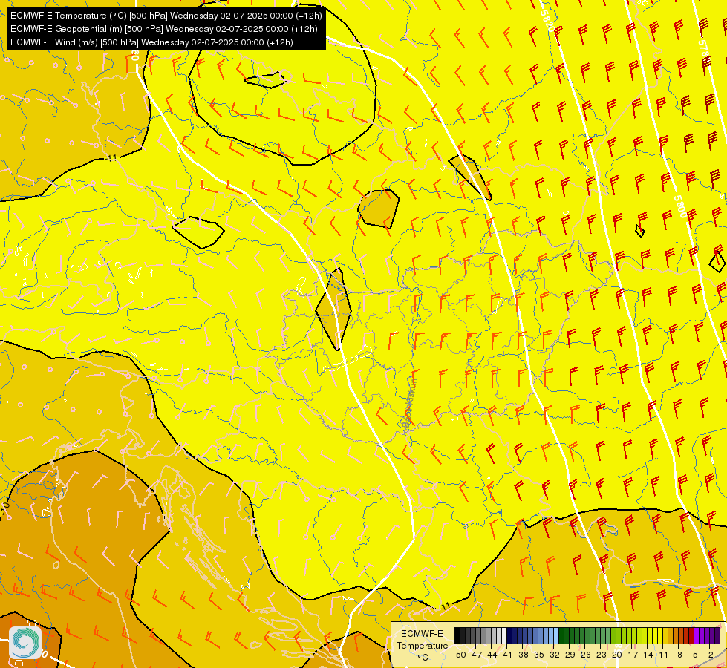Click the -17 value on the temperature legend
The width and height of the screenshot is (727, 668).
click(x=631, y=655)
